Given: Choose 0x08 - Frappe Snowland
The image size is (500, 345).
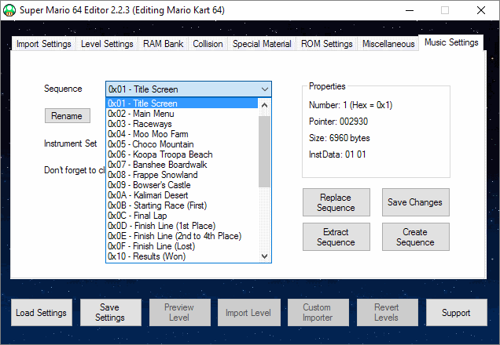Looking at the screenshot, I should [182, 175].
